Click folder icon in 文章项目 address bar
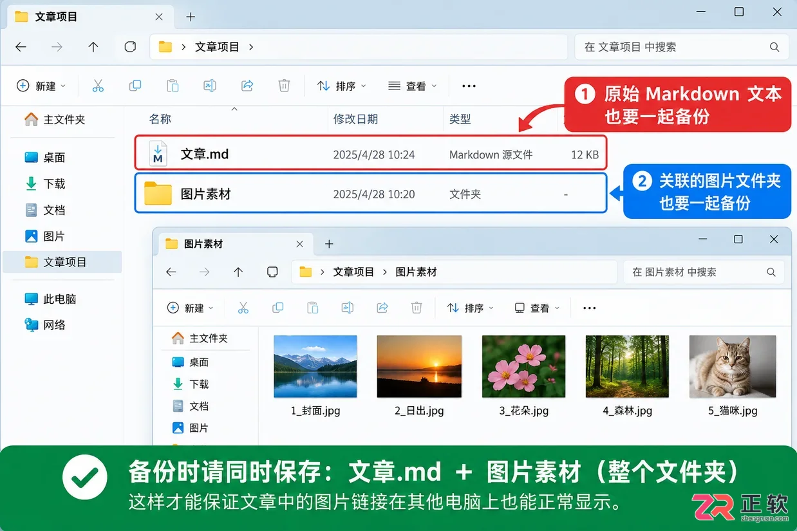This screenshot has width=797, height=531. click(165, 47)
